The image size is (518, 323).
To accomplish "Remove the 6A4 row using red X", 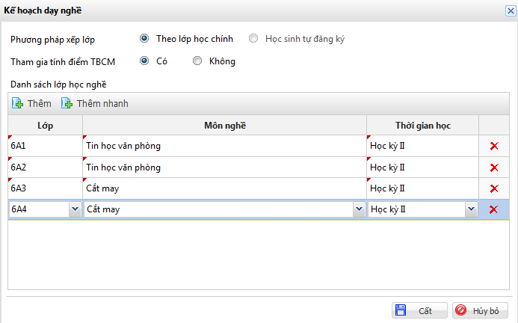I will (x=493, y=209).
